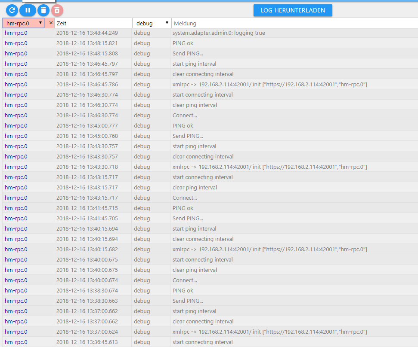Clear the log list with the blue trash icon
The height and width of the screenshot is (347, 418).
(x=43, y=10)
